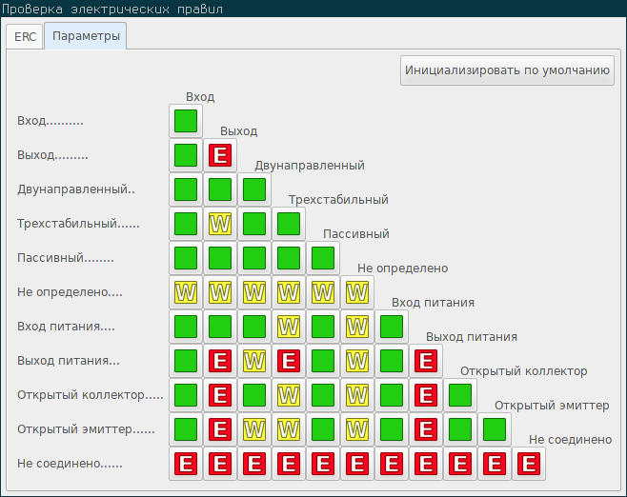Screen dimensions: 627x497
Task: Click the Выход–Выход error cell
Action: (220, 155)
